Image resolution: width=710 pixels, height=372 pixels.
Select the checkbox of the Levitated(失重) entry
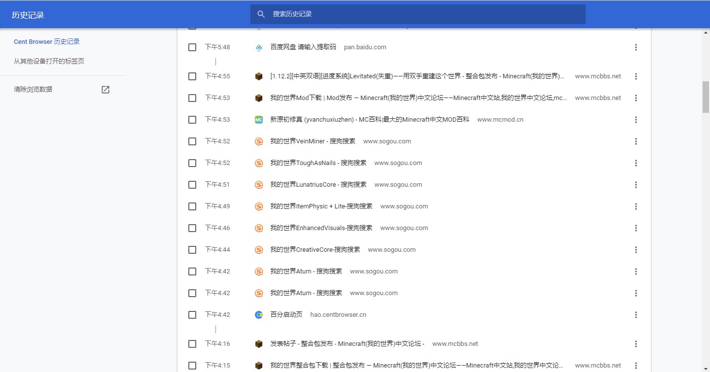pos(192,76)
